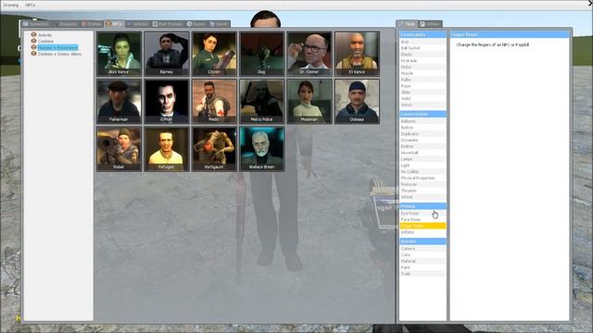Select the Button tool
This screenshot has height=333, width=593.
coord(423,128)
